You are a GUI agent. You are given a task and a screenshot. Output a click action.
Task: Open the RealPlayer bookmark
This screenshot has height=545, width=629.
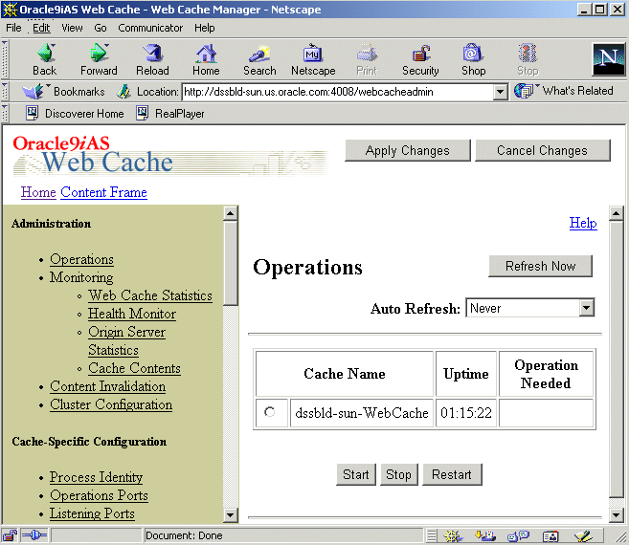pyautogui.click(x=170, y=114)
